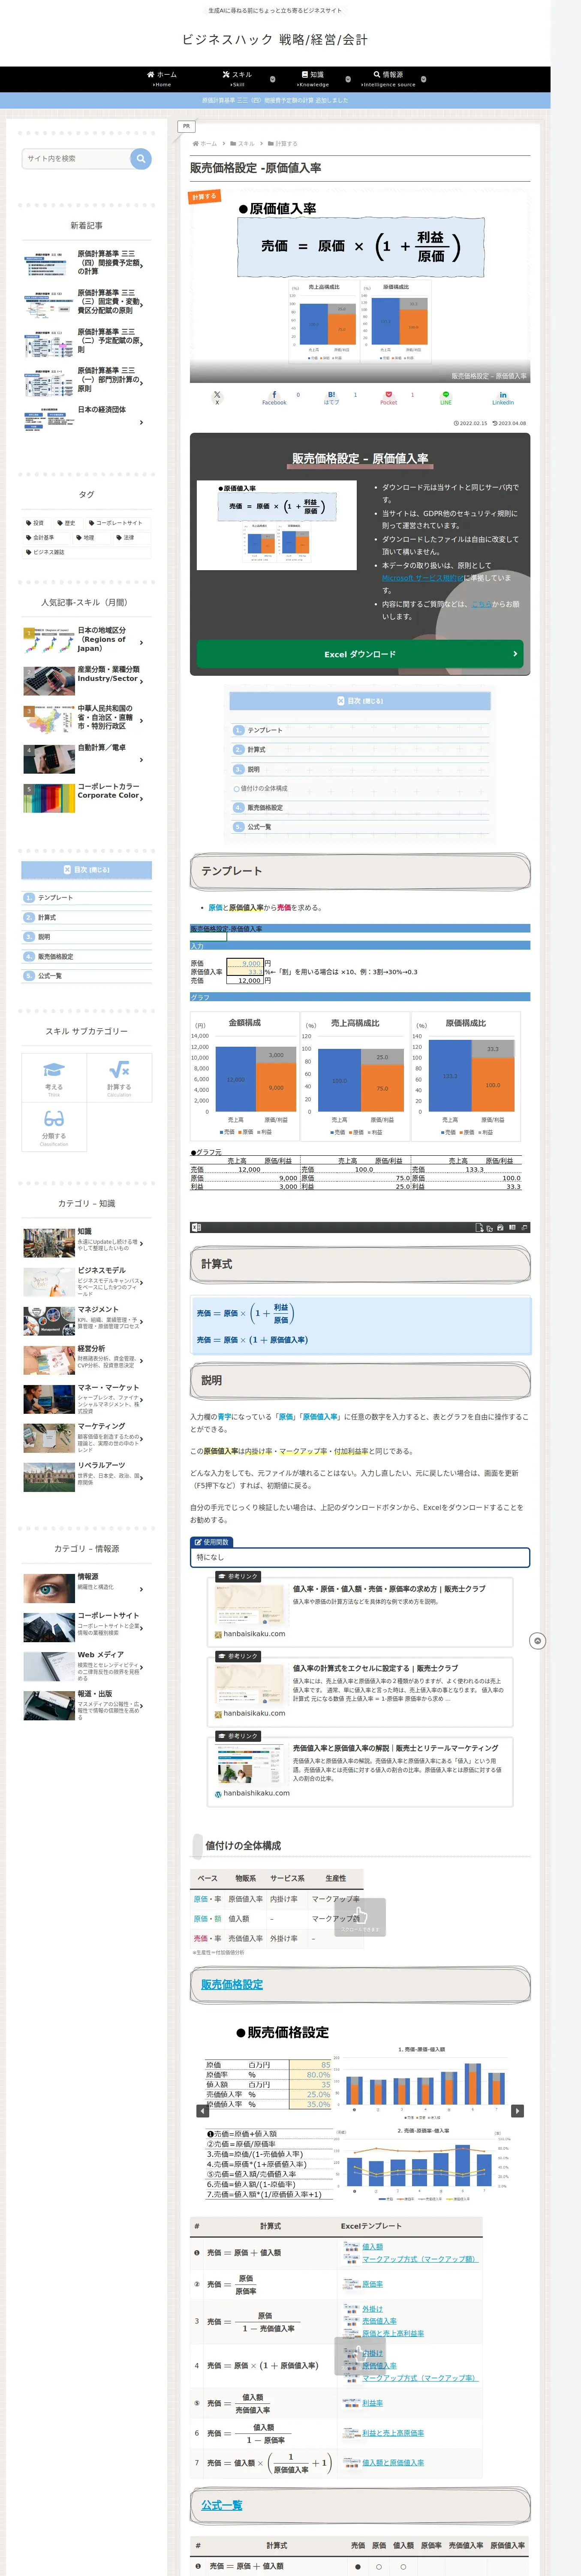Expand the 情報源 menu dropdown arrow
The image size is (581, 2576).
(423, 79)
